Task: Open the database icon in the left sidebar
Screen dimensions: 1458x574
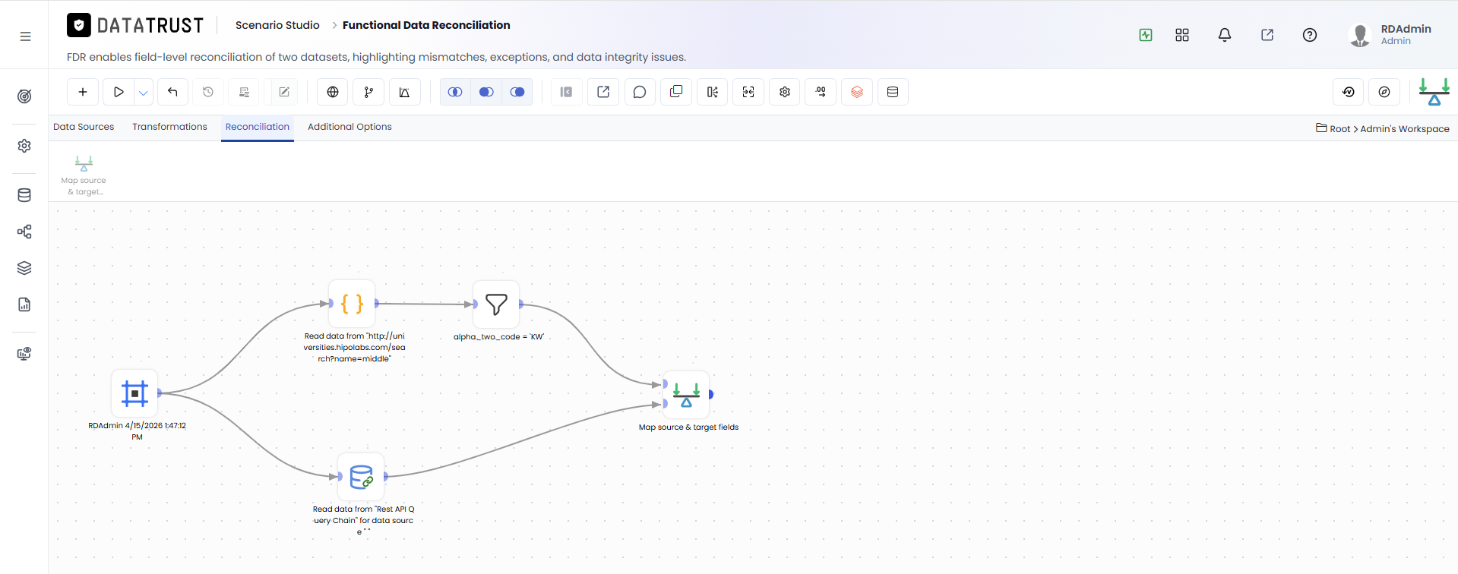Action: coord(24,195)
